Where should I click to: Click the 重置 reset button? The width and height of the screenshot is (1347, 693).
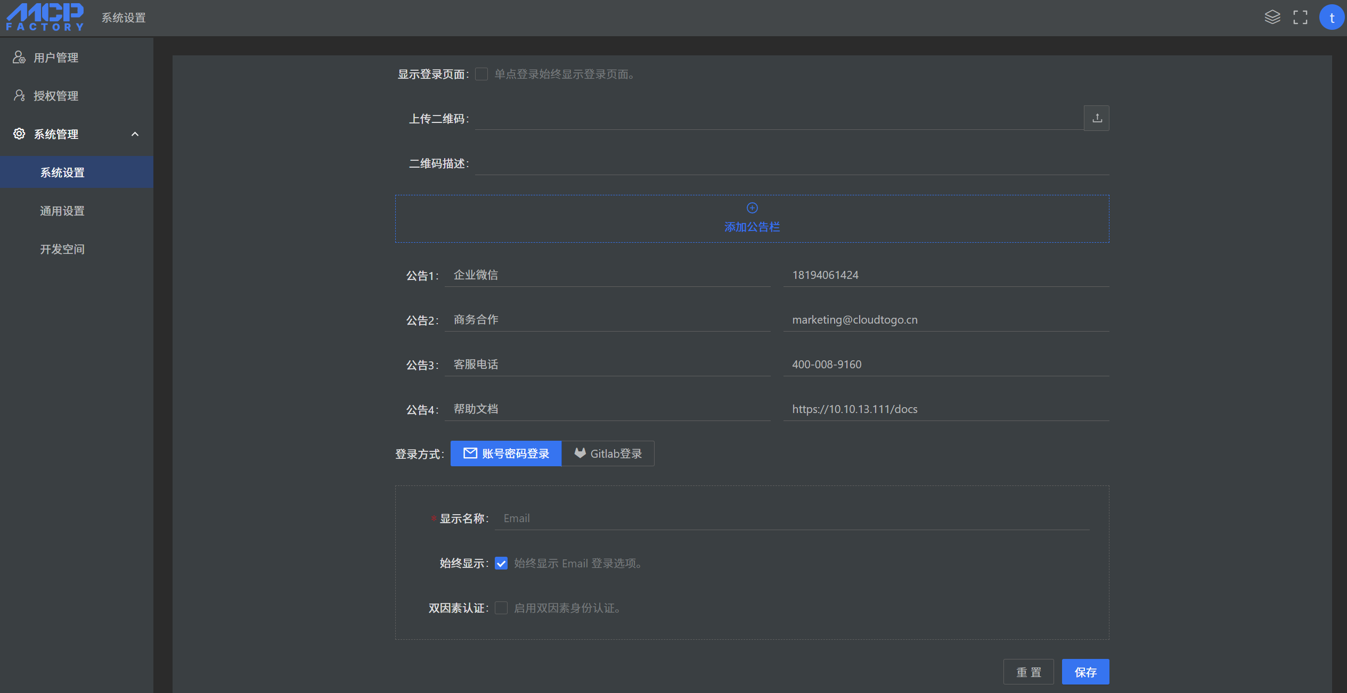pos(1028,672)
